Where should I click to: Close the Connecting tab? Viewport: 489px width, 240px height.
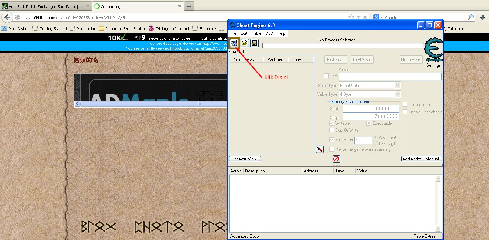(x=180, y=7)
